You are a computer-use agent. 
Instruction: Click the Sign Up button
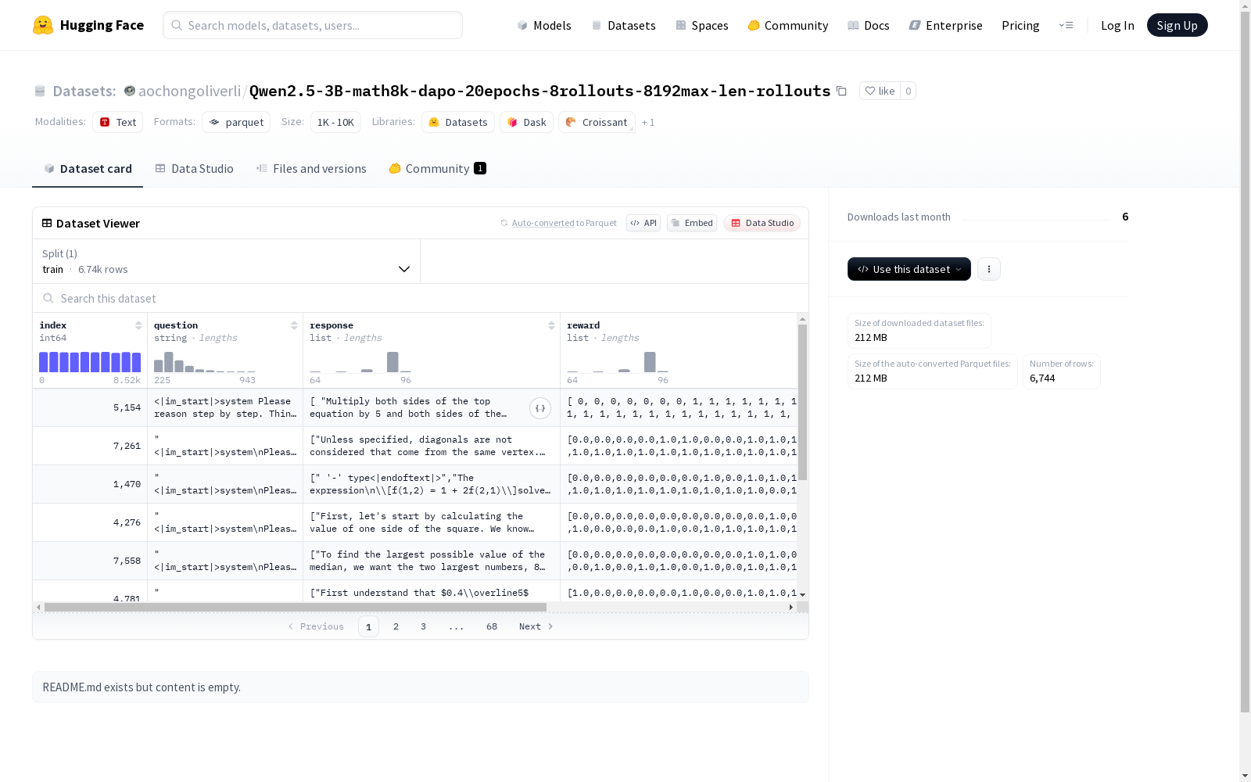[x=1178, y=25]
